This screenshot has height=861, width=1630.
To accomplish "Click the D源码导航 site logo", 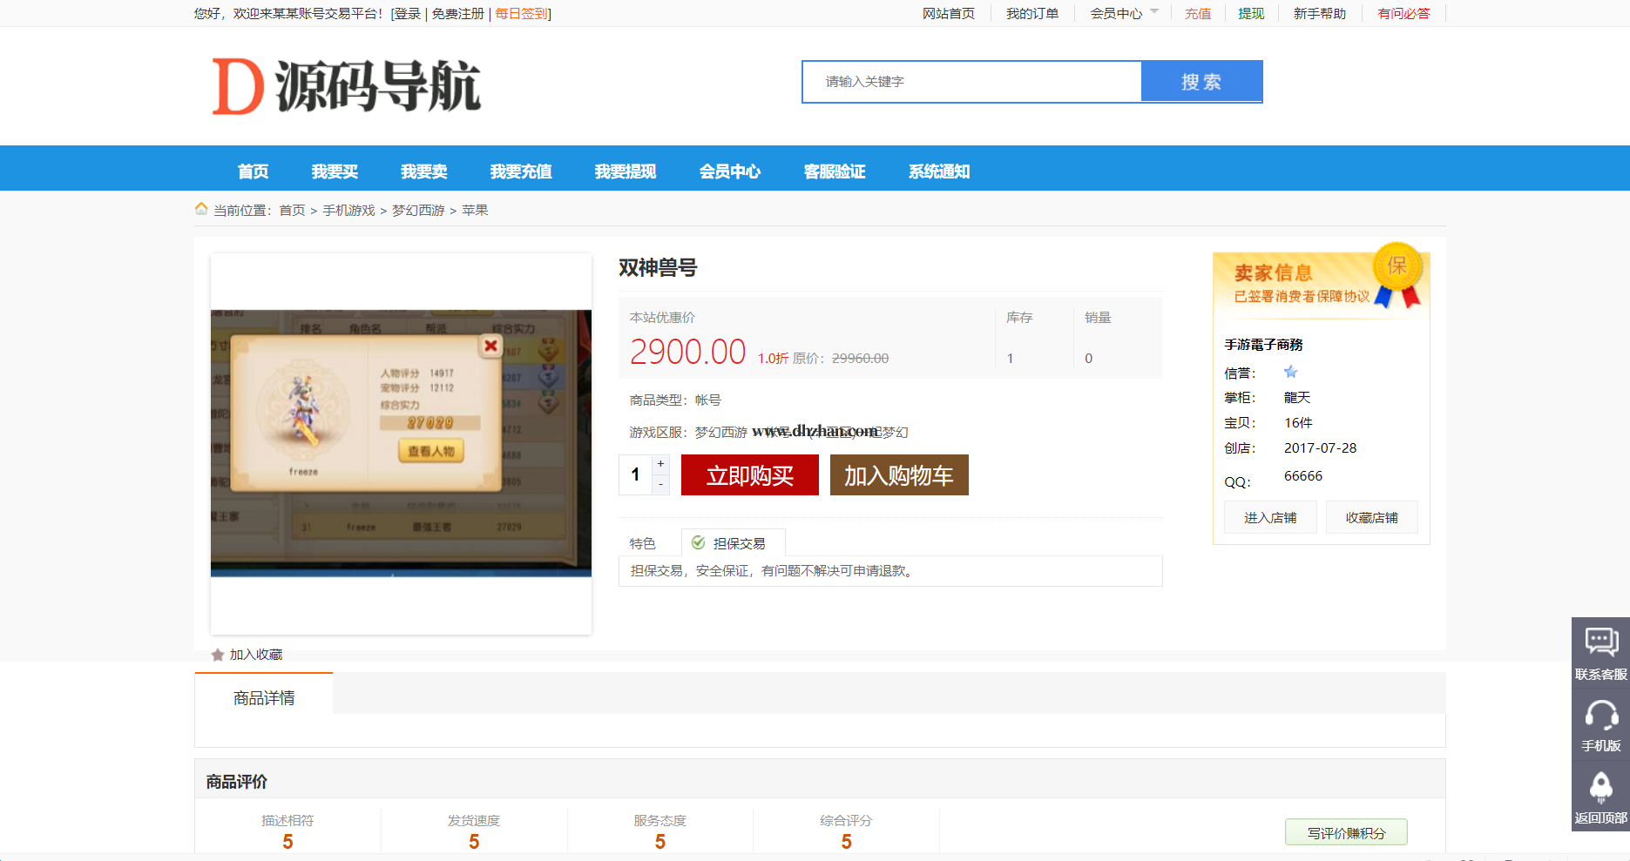I will (346, 86).
